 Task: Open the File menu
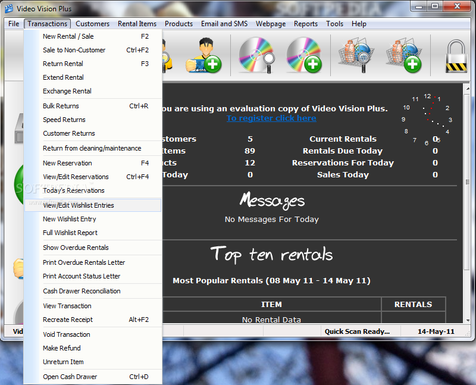pyautogui.click(x=14, y=24)
